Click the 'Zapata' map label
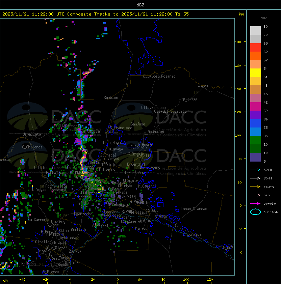The image size is (281, 284). coord(75,251)
